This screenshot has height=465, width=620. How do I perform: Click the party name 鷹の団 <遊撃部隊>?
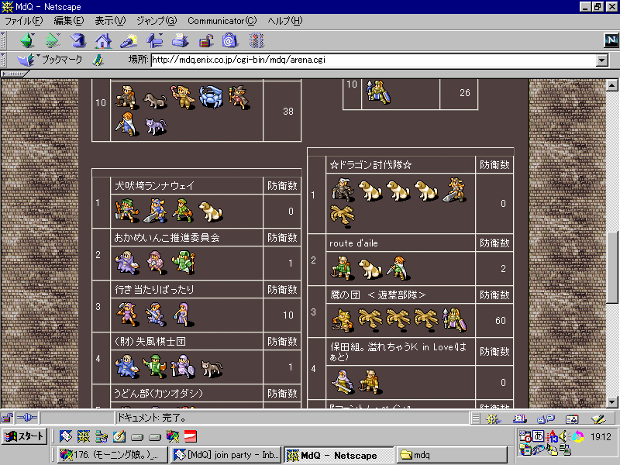[x=377, y=295]
